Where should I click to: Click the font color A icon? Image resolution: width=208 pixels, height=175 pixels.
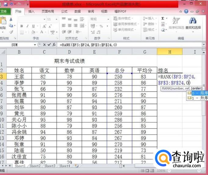[x=42, y=32]
